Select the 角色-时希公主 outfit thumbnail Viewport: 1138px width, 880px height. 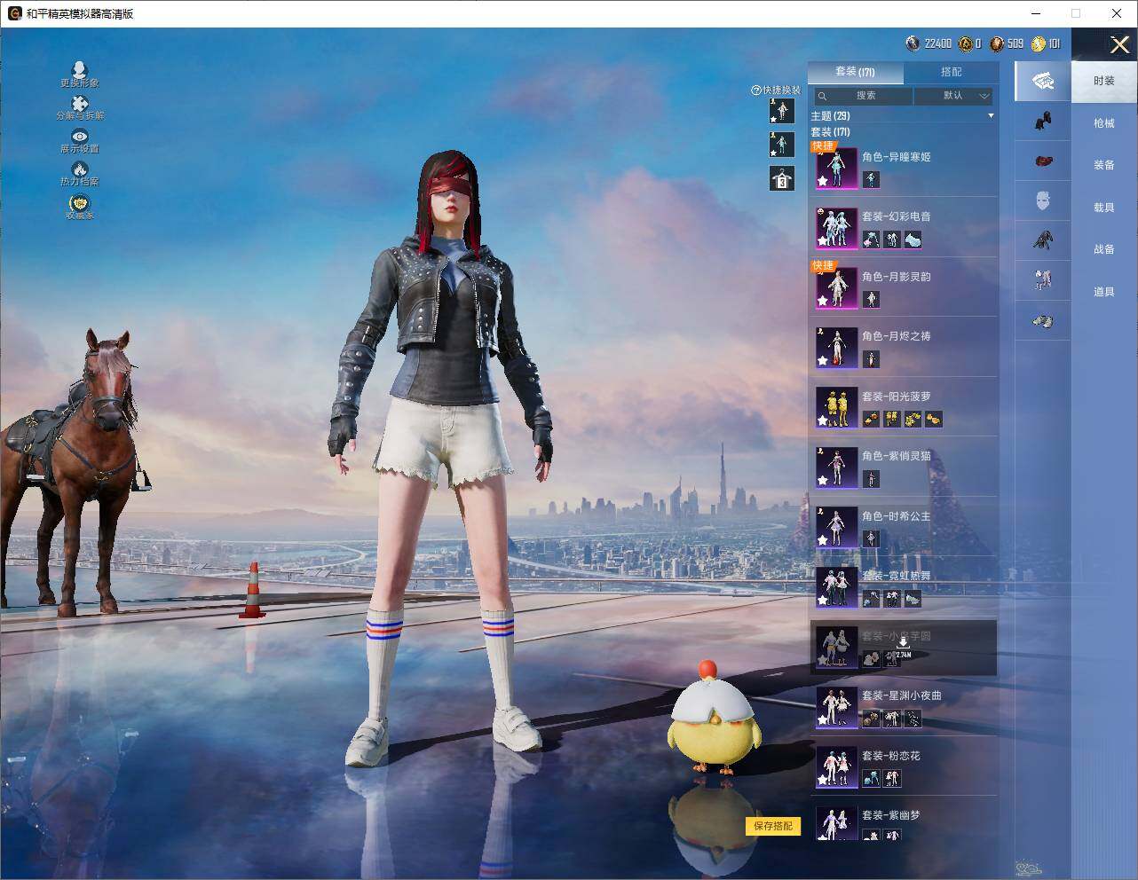[x=837, y=528]
